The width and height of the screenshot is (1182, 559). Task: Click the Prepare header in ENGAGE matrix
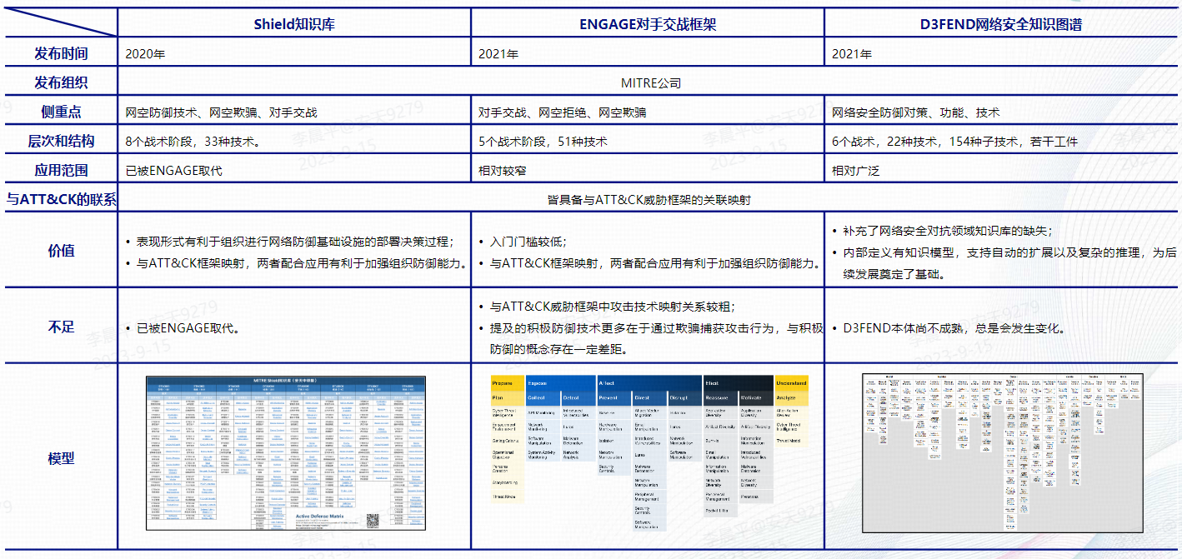click(508, 383)
